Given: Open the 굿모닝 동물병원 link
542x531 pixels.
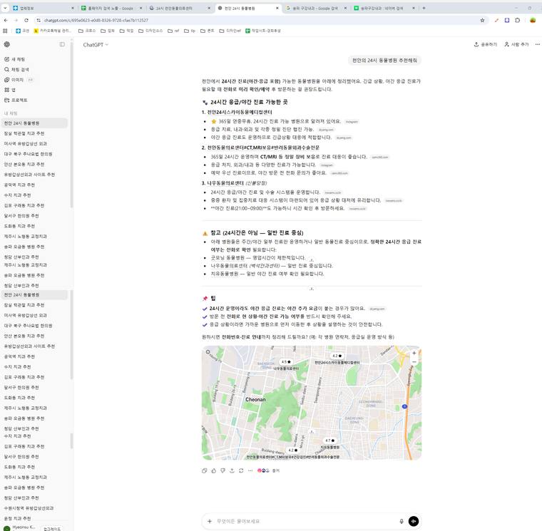Looking at the screenshot, I should point(226,258).
